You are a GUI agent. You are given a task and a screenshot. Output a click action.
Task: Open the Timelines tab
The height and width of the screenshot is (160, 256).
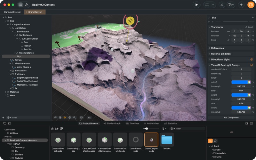132,124
